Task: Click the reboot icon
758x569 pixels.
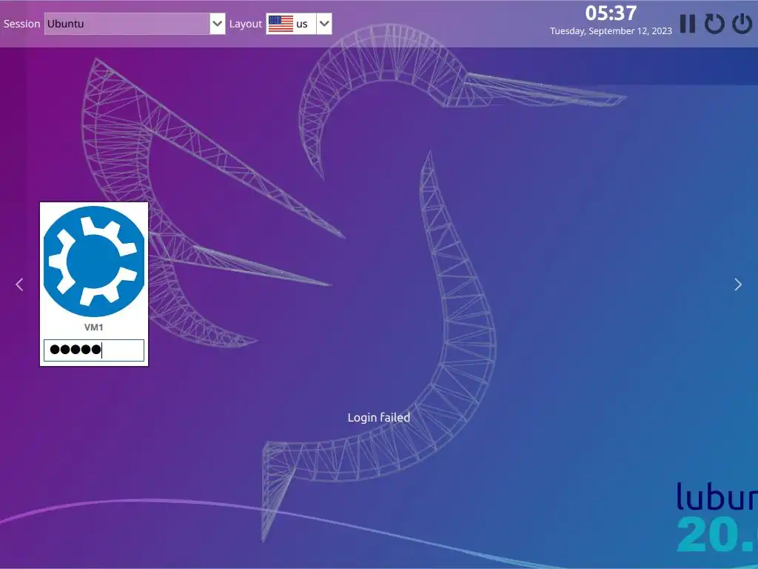Action: [714, 24]
